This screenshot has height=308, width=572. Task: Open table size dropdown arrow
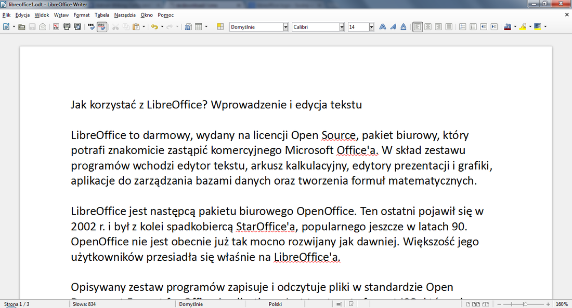(206, 26)
